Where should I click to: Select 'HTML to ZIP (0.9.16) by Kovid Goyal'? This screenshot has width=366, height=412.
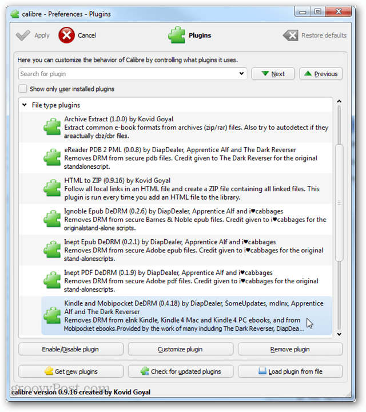coord(117,180)
